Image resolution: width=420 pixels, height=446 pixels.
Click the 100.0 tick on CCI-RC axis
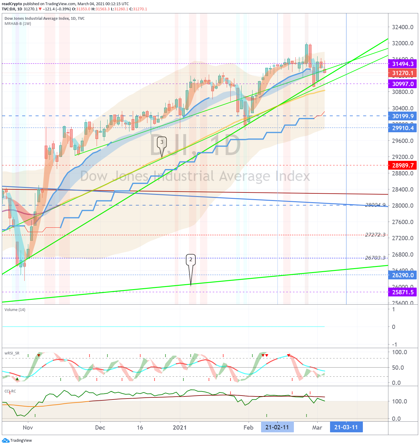point(400,401)
